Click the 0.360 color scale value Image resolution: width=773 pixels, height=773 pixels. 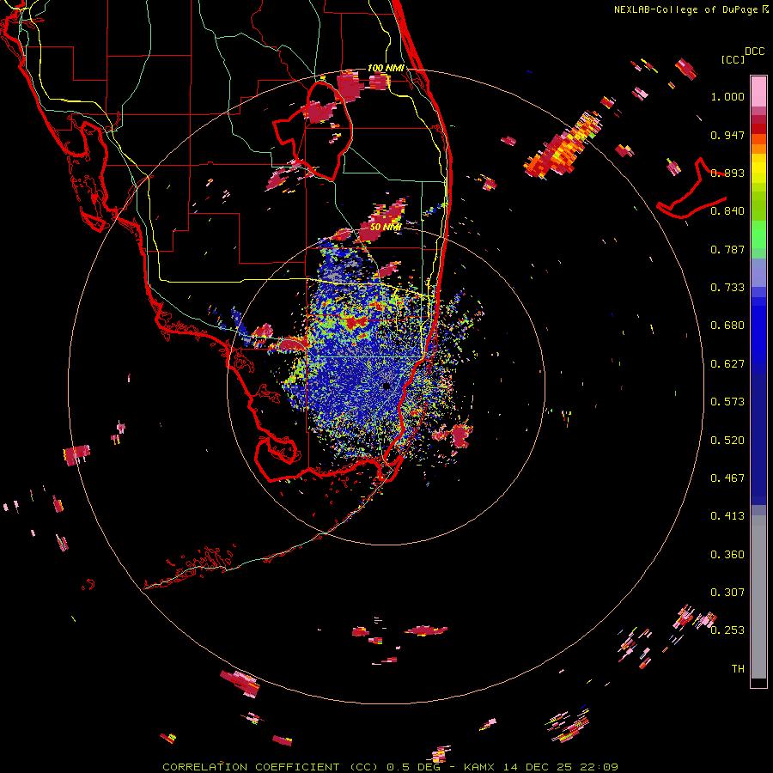click(727, 555)
